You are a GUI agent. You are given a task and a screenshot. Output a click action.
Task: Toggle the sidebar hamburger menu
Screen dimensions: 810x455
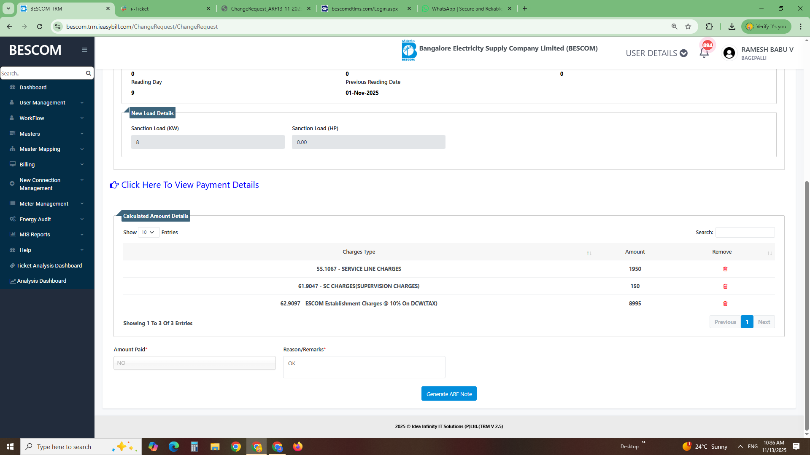(x=84, y=50)
